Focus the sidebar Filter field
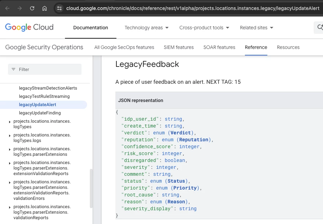The image size is (323, 224). [x=45, y=70]
